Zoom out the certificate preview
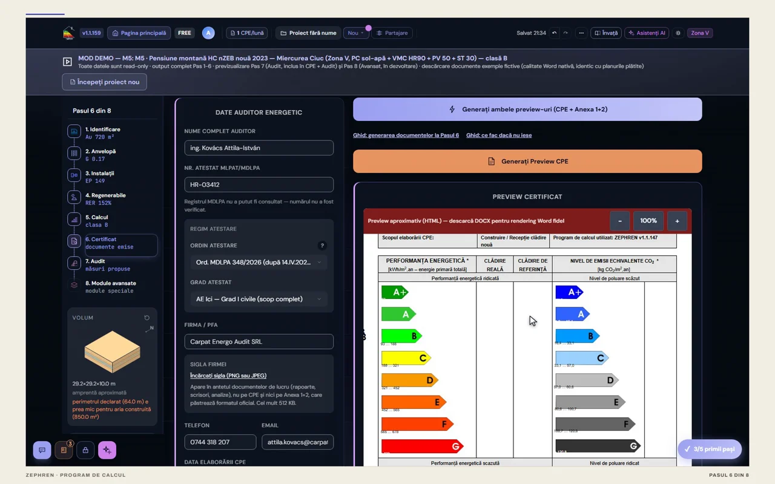The image size is (775, 484). (620, 221)
